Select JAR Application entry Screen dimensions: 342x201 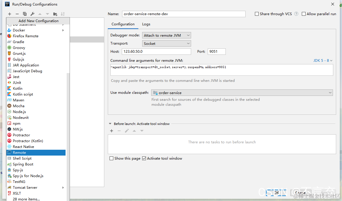(x=36, y=65)
